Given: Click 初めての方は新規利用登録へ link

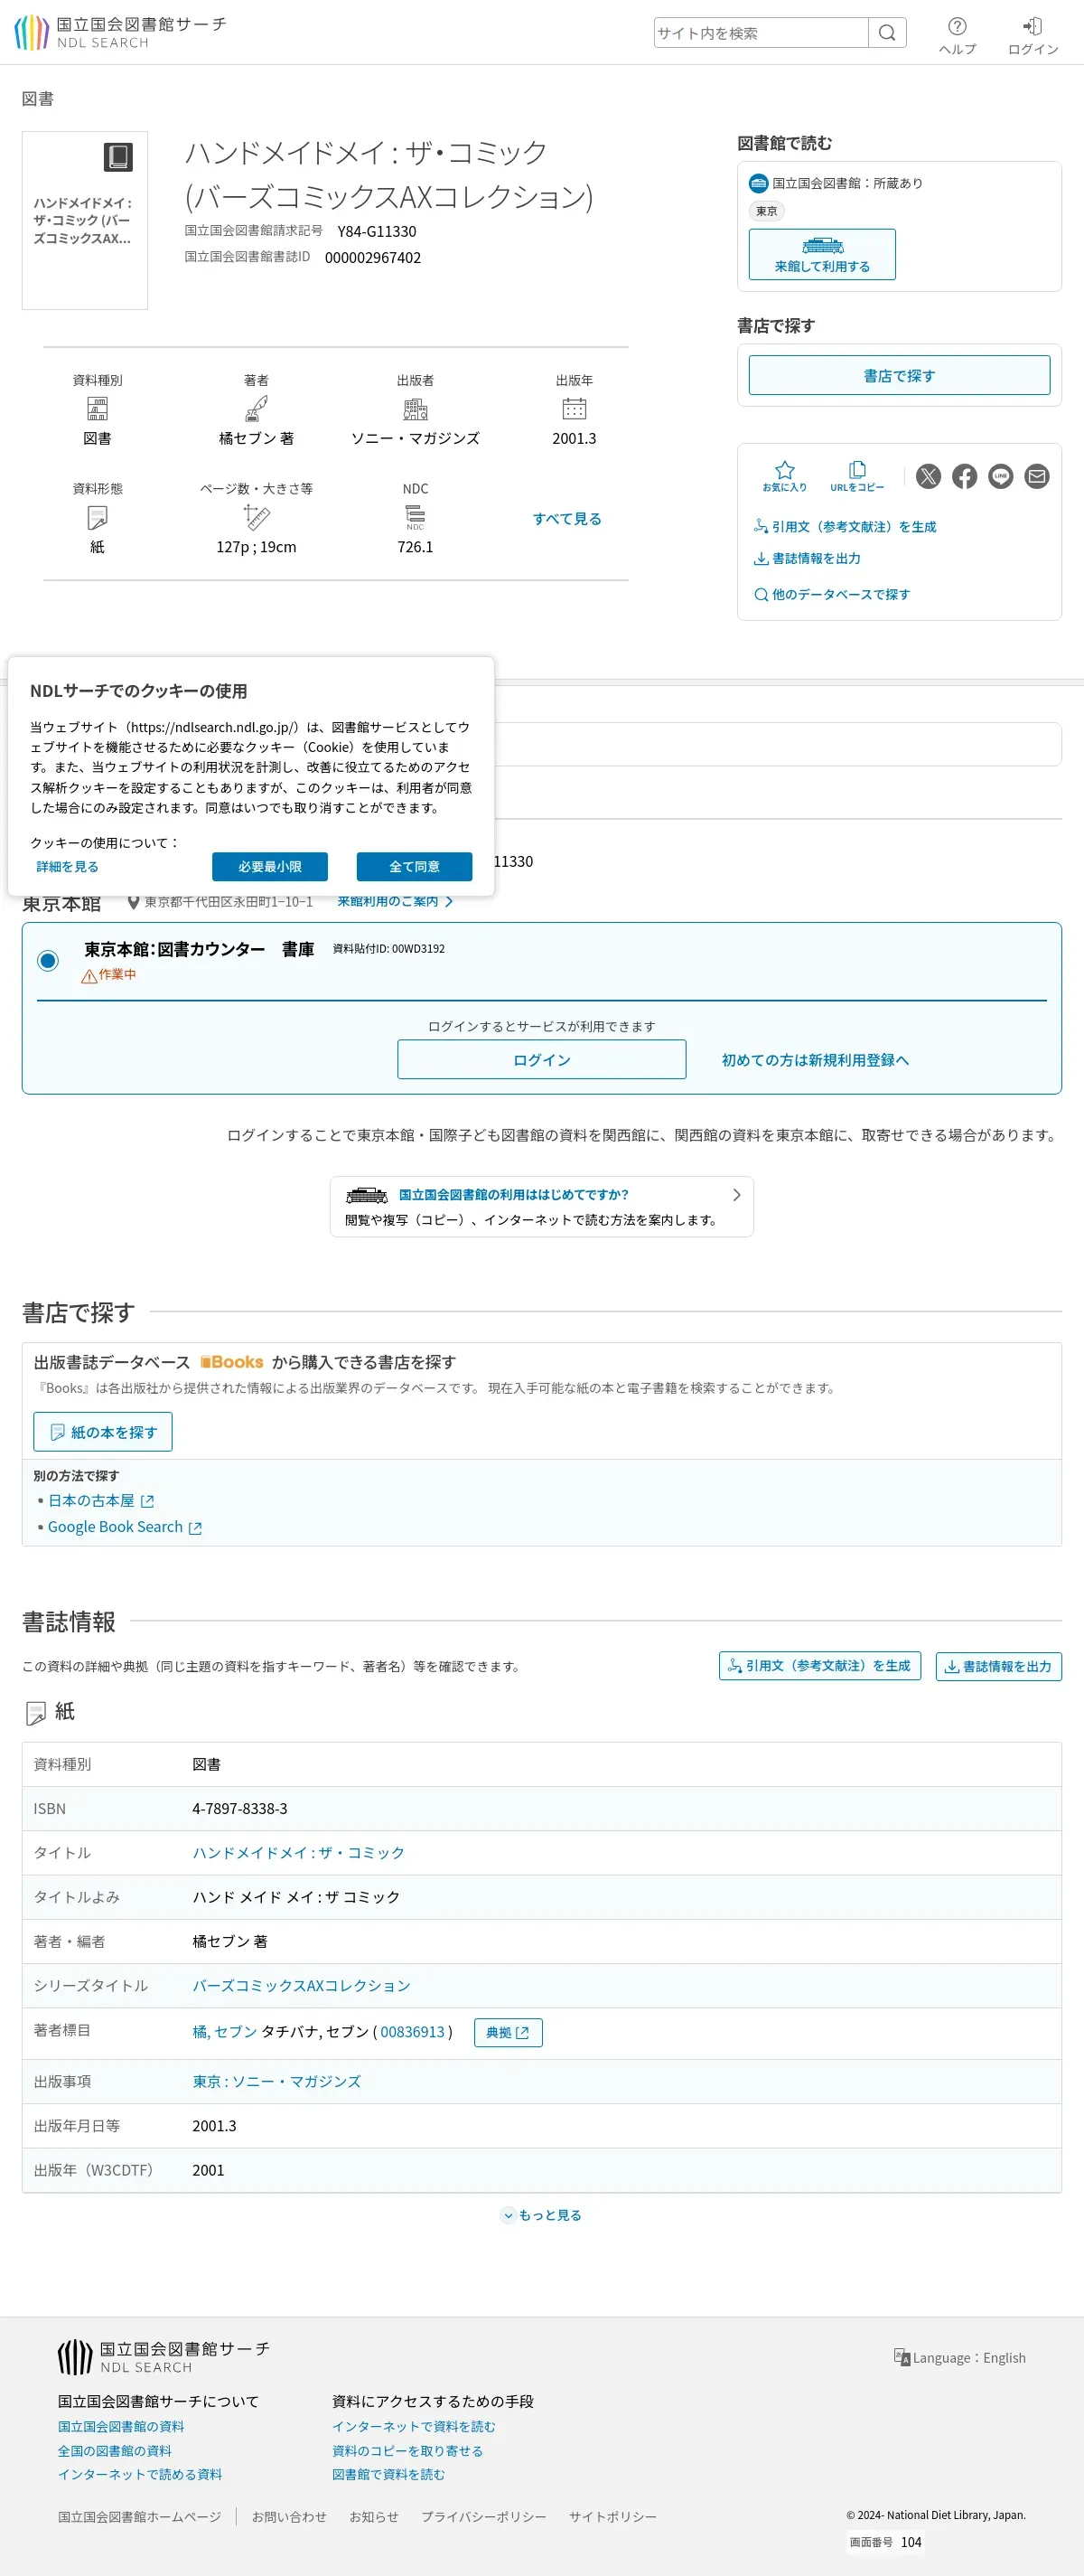Looking at the screenshot, I should (x=815, y=1059).
